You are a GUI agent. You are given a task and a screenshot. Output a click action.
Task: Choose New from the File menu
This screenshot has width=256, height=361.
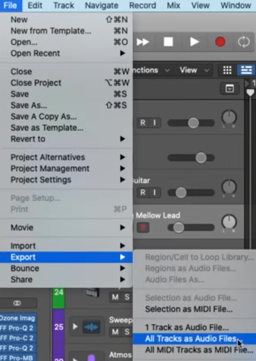(66, 19)
